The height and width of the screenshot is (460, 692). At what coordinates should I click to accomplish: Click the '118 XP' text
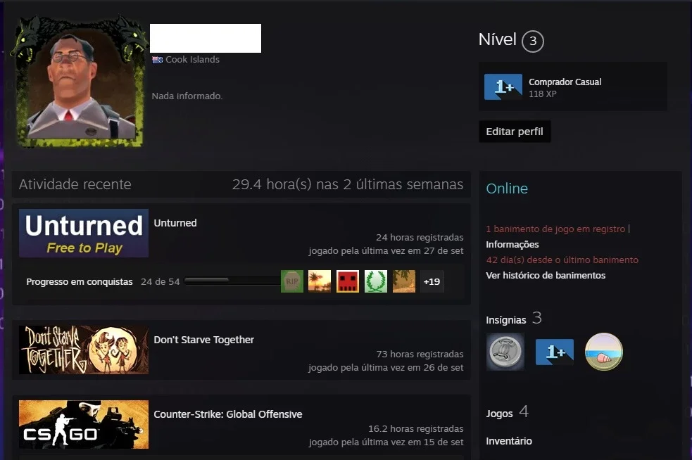[542, 94]
